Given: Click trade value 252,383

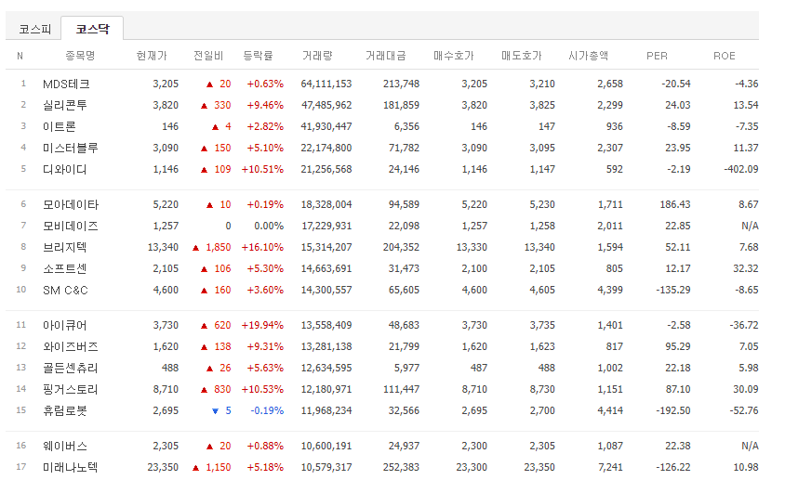Looking at the screenshot, I should (401, 468).
